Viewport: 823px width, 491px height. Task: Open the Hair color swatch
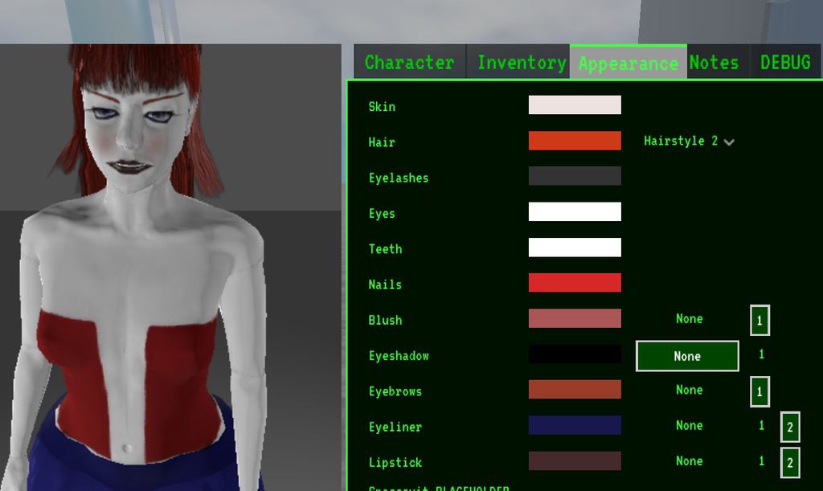click(574, 141)
